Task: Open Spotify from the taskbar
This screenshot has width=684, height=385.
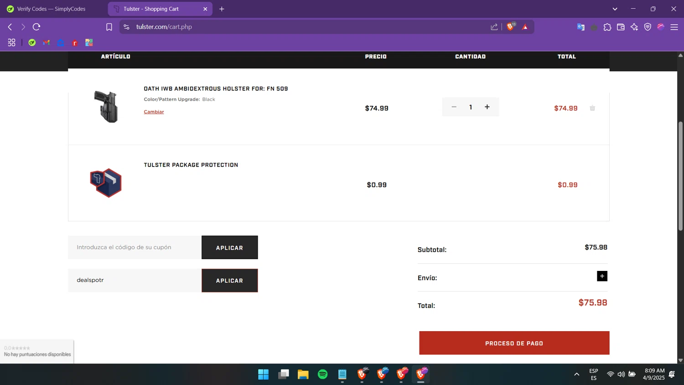Action: [322, 375]
